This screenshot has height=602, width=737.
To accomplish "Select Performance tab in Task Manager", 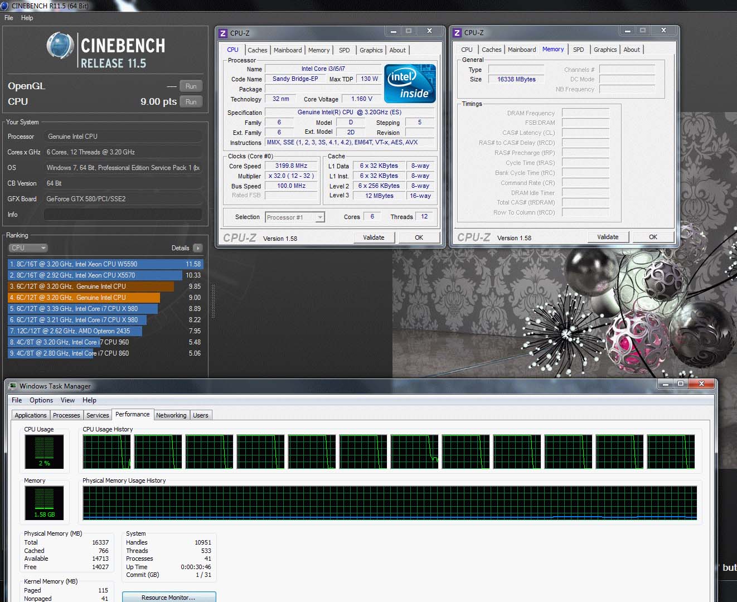I will point(132,414).
